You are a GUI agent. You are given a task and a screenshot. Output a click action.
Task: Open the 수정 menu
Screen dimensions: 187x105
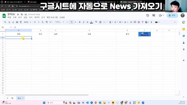coord(15,17)
